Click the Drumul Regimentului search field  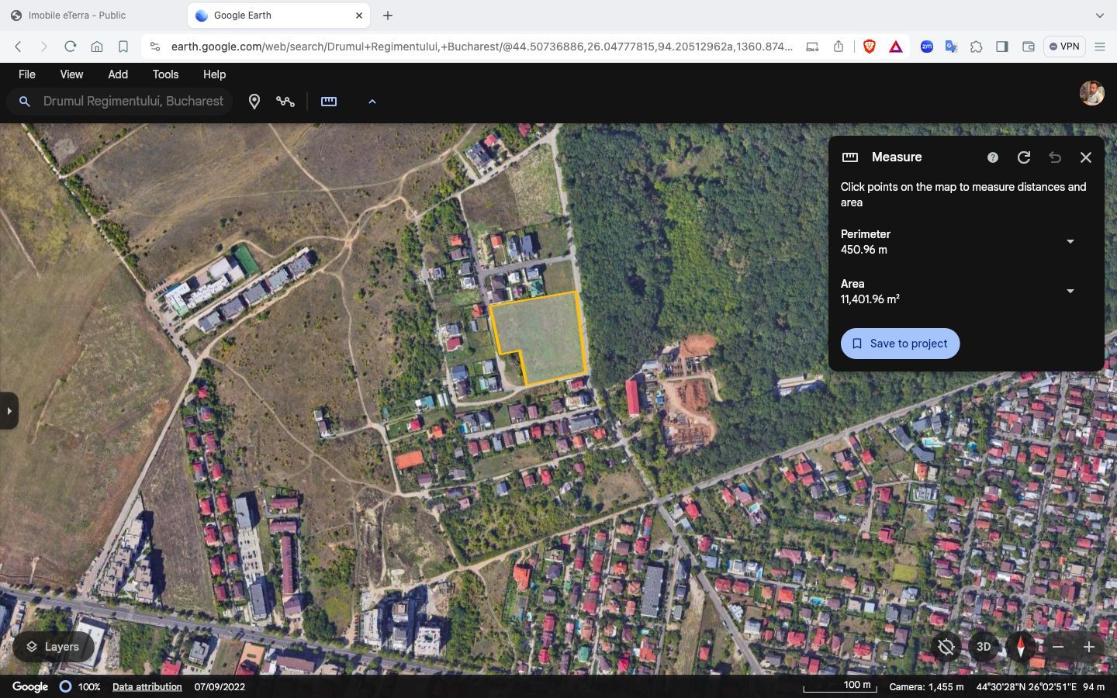click(x=132, y=101)
